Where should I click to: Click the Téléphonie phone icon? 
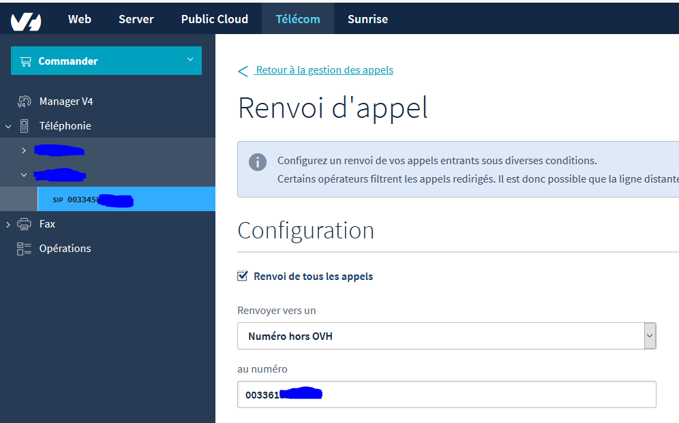tap(25, 126)
